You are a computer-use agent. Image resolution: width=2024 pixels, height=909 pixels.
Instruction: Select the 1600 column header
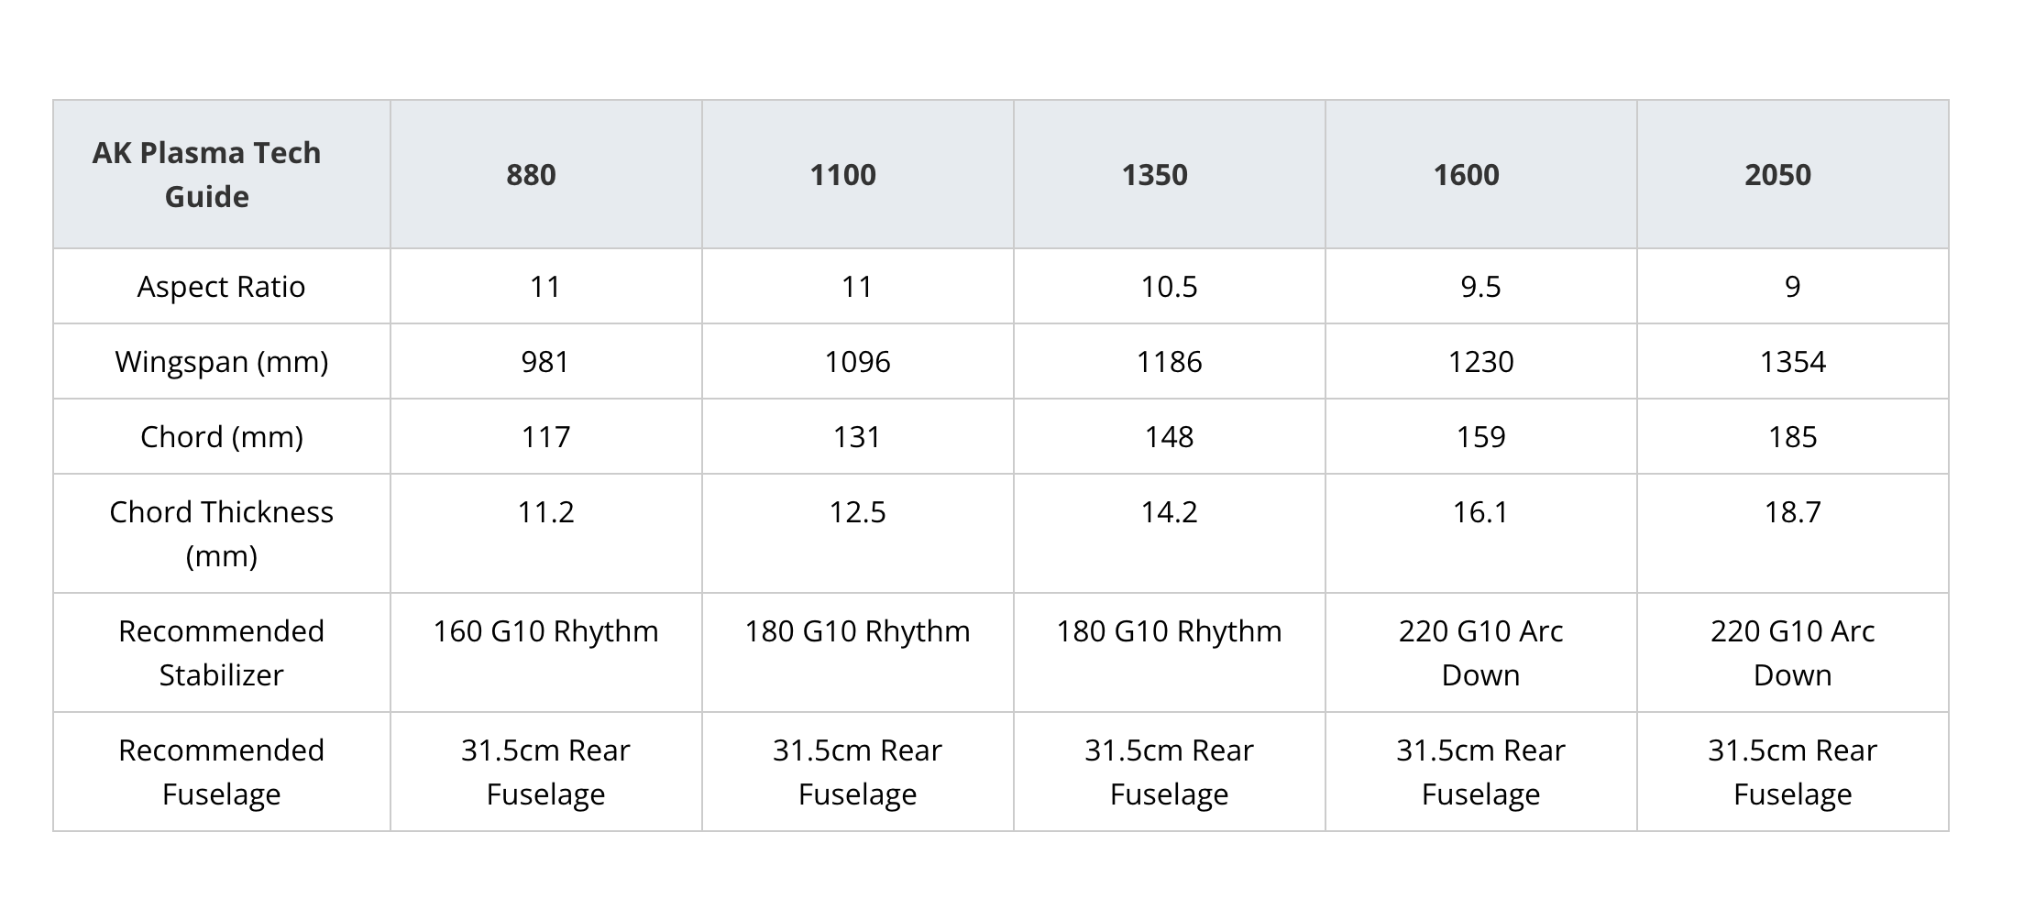pos(1466,174)
